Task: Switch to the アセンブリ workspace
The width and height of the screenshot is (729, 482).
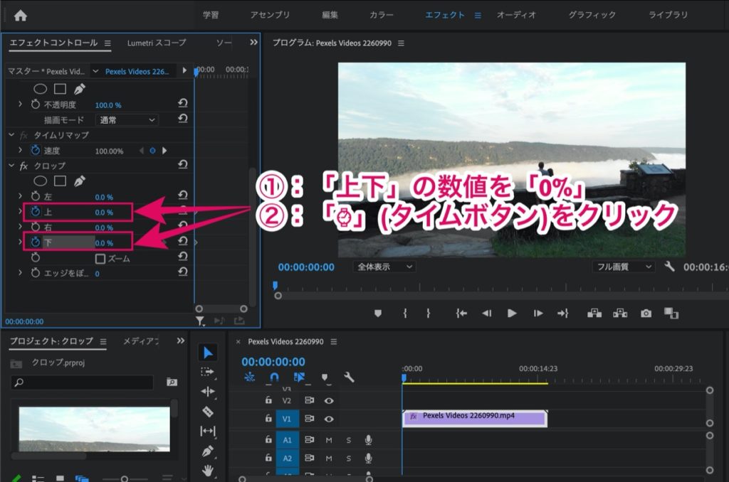Action: tap(270, 15)
